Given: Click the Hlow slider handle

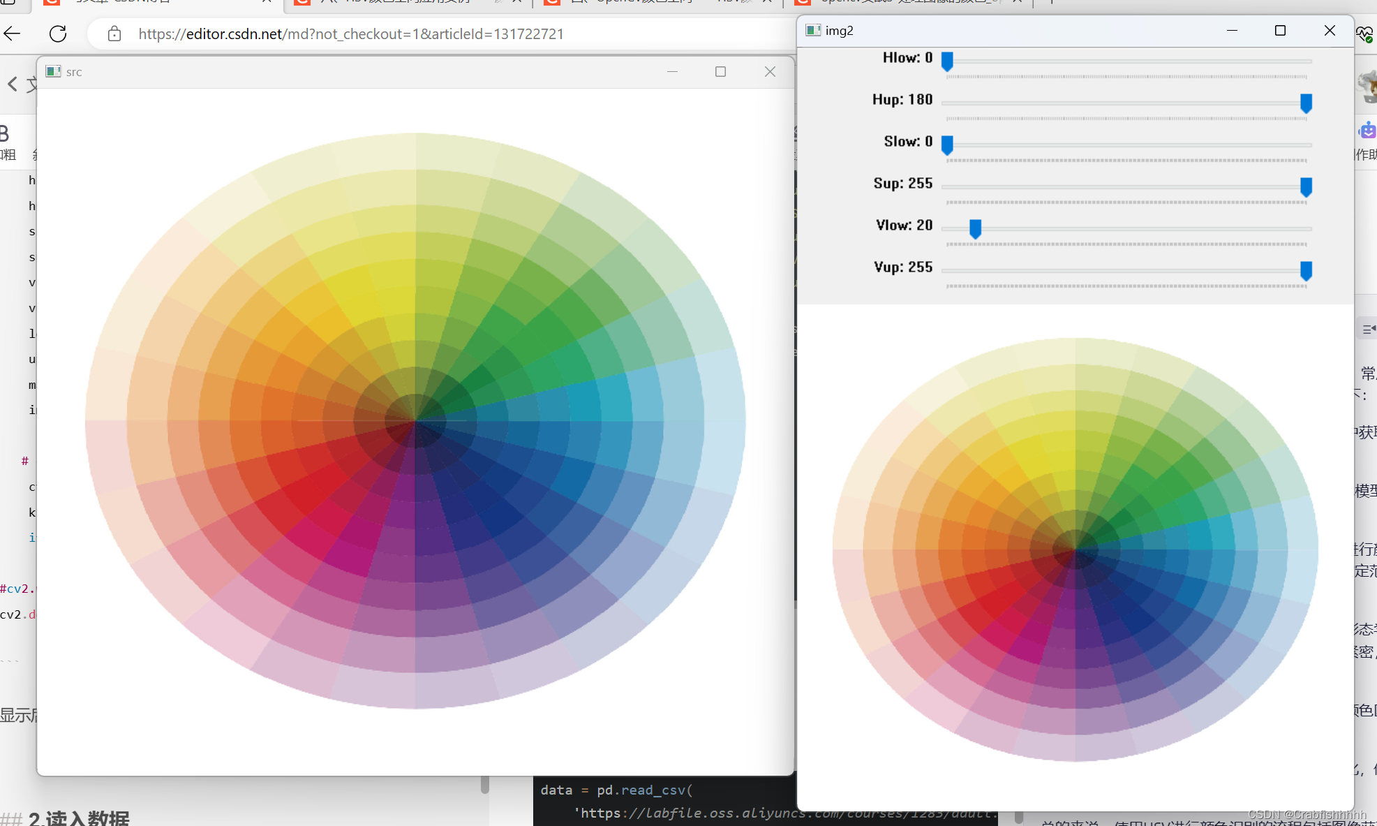Looking at the screenshot, I should click(x=947, y=61).
